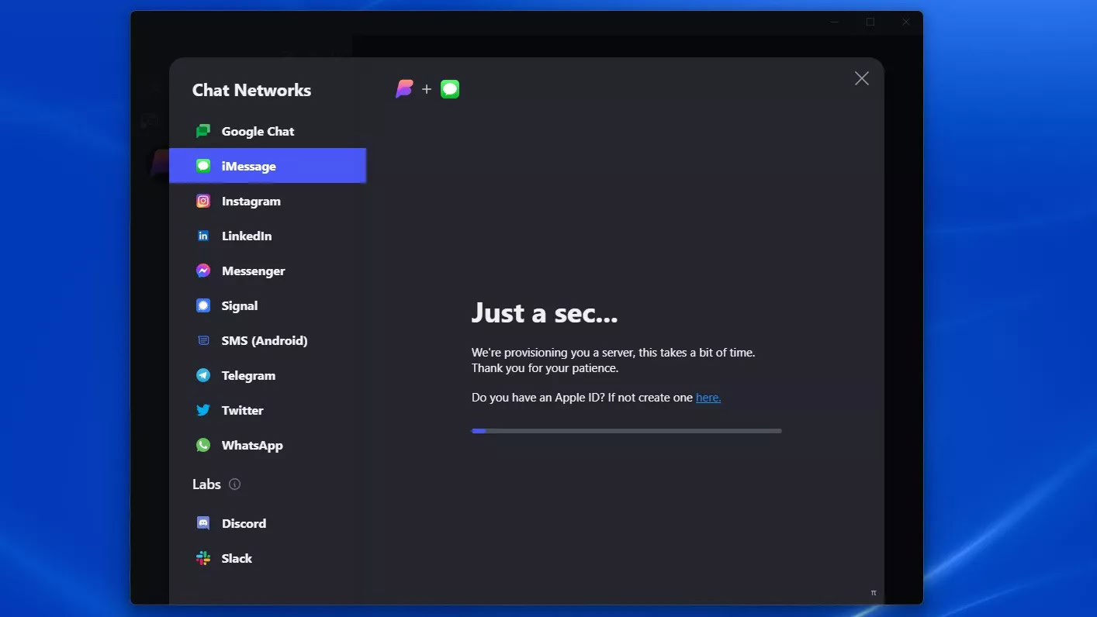
Task: Click the Google Chat logo icon
Action: [203, 131]
